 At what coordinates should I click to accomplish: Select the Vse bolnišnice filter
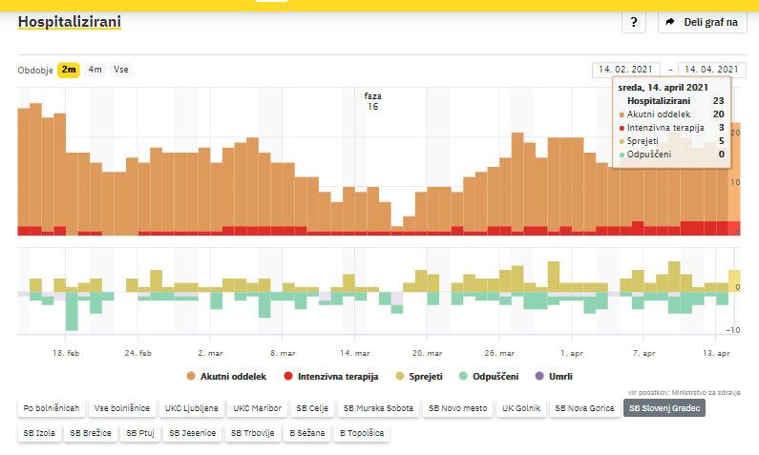122,408
